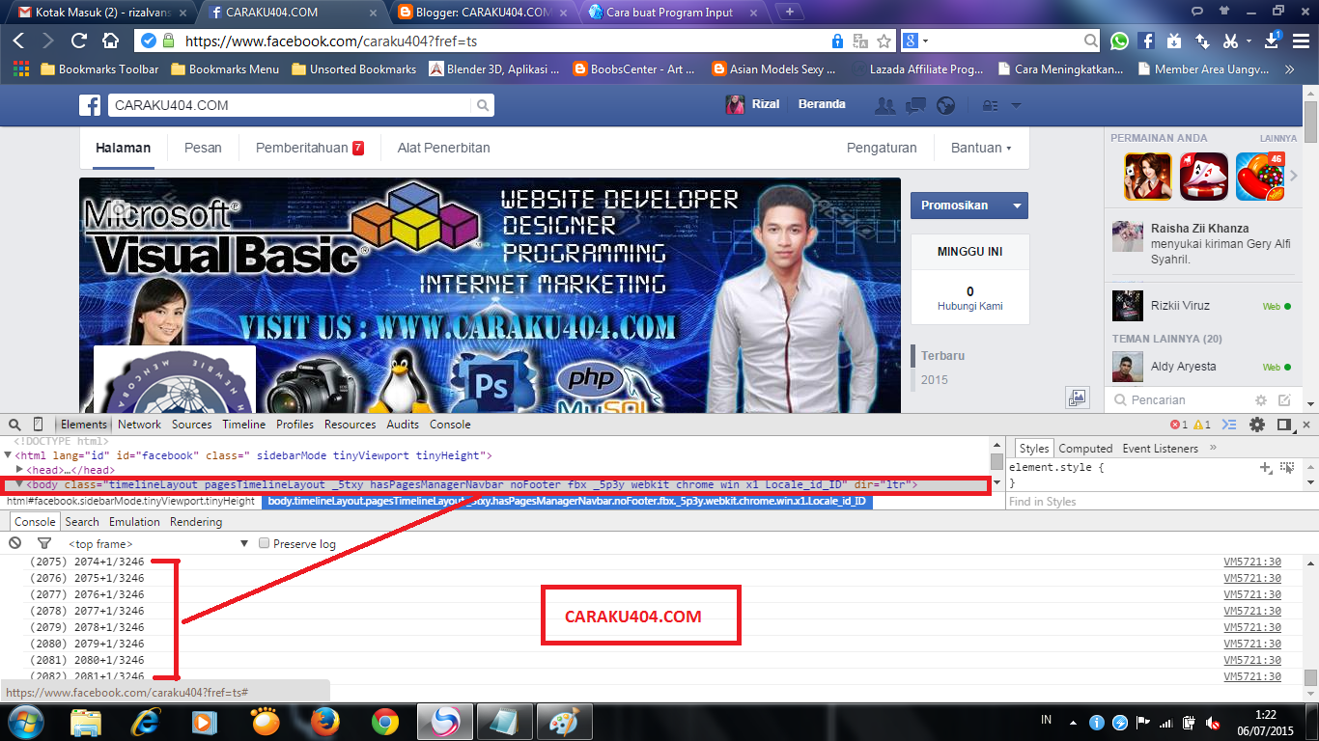The image size is (1319, 741).
Task: Clear the console log
Action: click(14, 544)
